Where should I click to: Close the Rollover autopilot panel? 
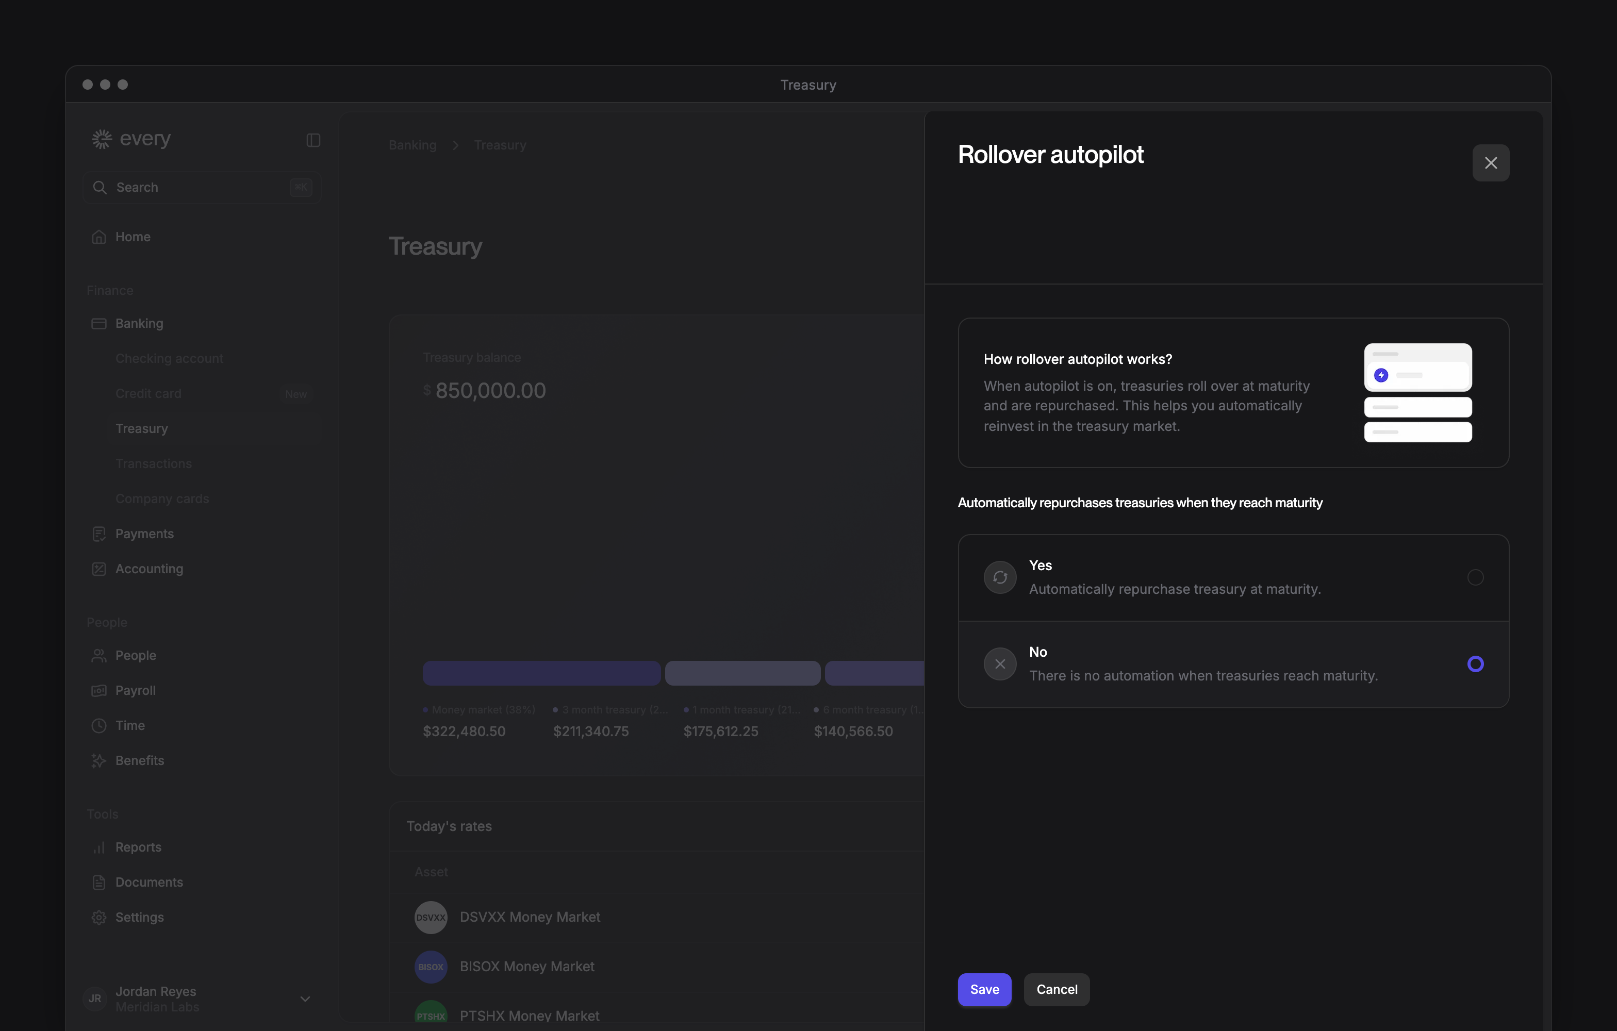(1490, 162)
